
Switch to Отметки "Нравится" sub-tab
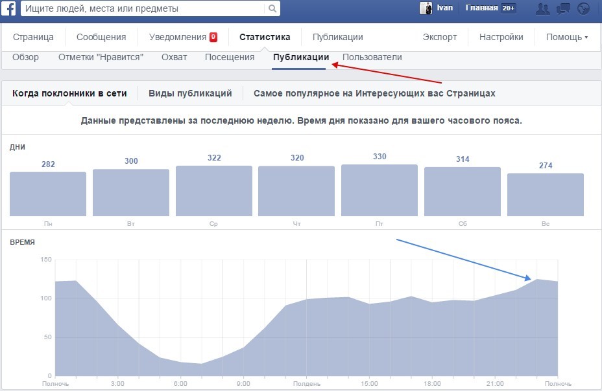point(101,58)
